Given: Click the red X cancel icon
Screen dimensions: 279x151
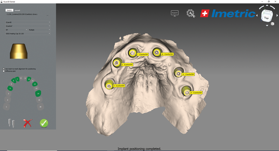Looking at the screenshot, I should [28, 123].
